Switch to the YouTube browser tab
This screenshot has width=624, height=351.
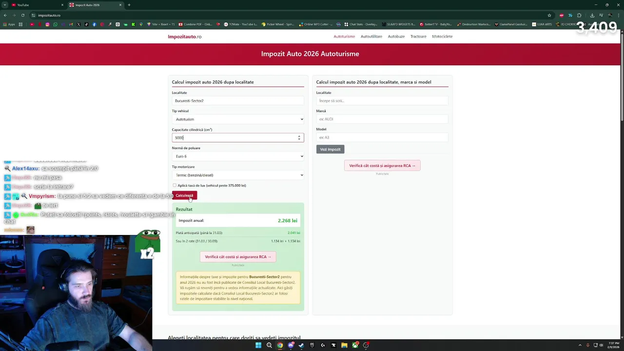(x=37, y=5)
